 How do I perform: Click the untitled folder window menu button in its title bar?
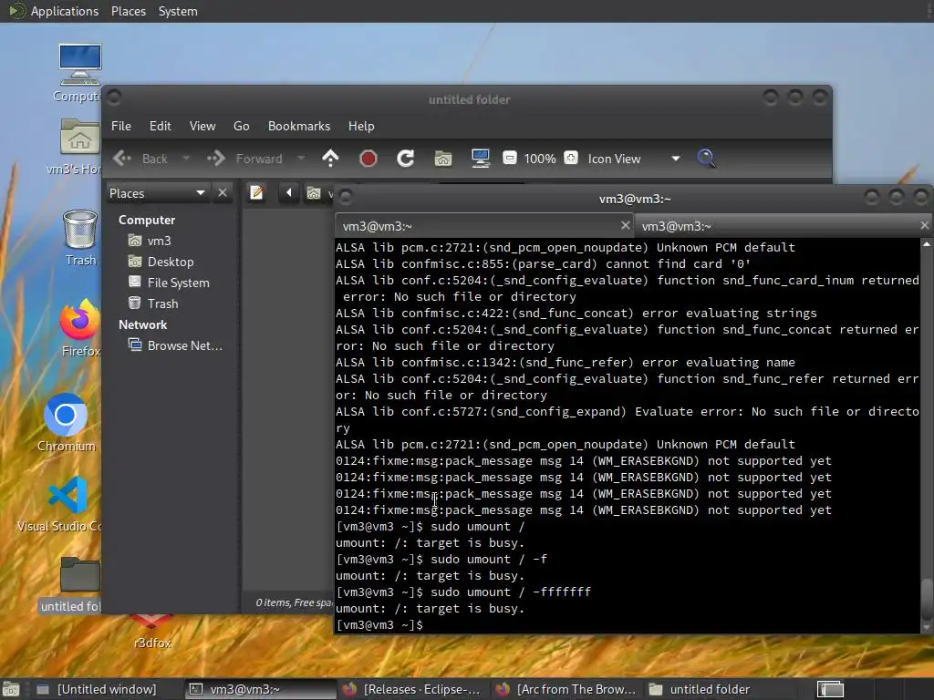pos(114,98)
